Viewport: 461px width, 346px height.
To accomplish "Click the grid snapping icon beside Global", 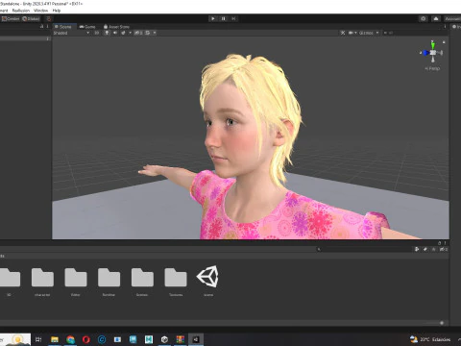I will tap(48, 19).
